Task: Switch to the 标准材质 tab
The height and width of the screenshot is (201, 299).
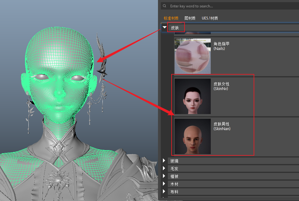Action: pos(171,18)
